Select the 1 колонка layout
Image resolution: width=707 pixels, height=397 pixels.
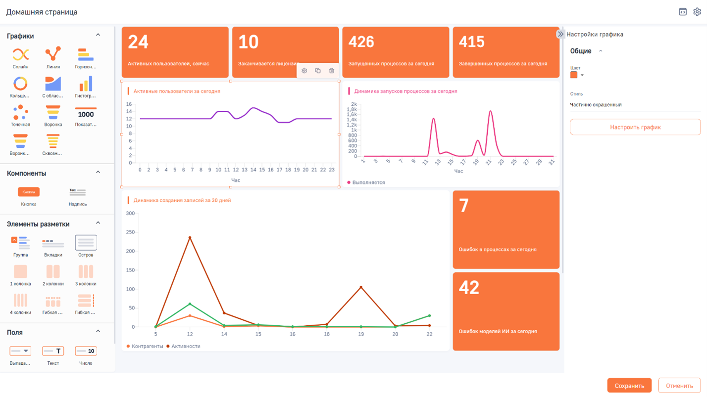tap(20, 275)
